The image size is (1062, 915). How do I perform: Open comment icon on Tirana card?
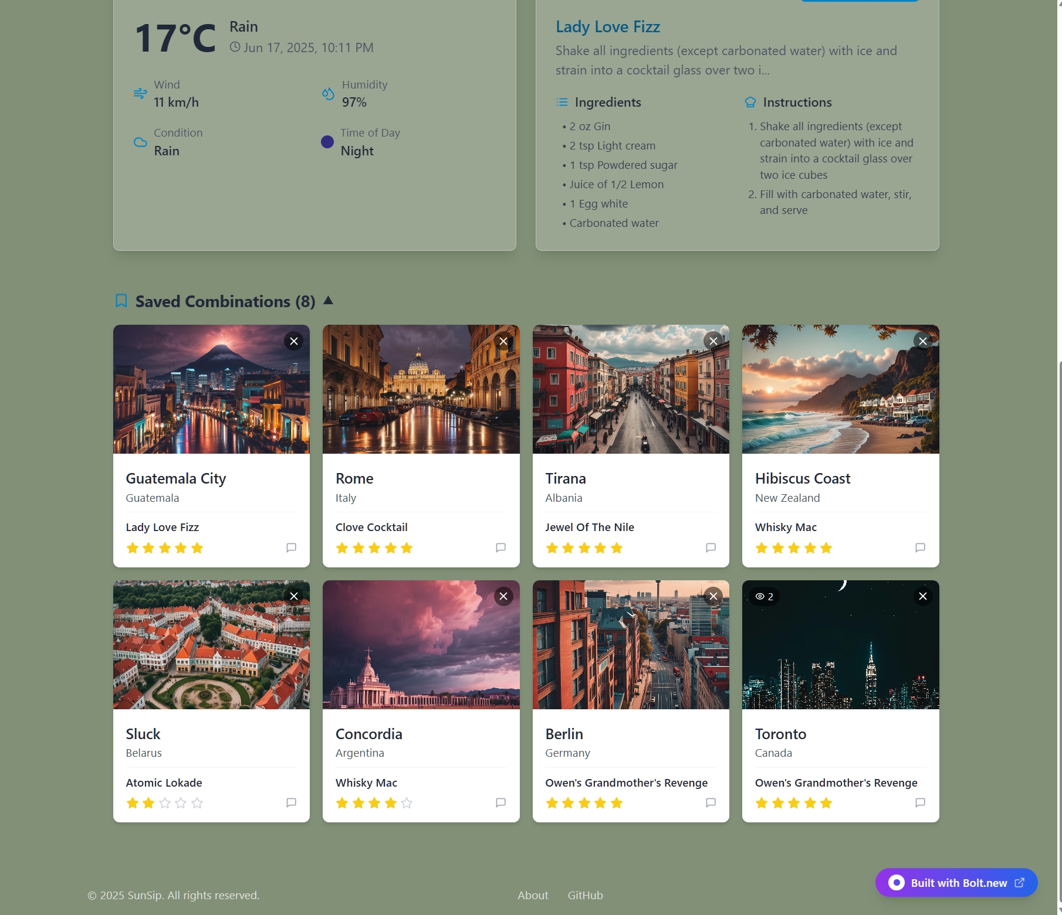click(x=711, y=547)
